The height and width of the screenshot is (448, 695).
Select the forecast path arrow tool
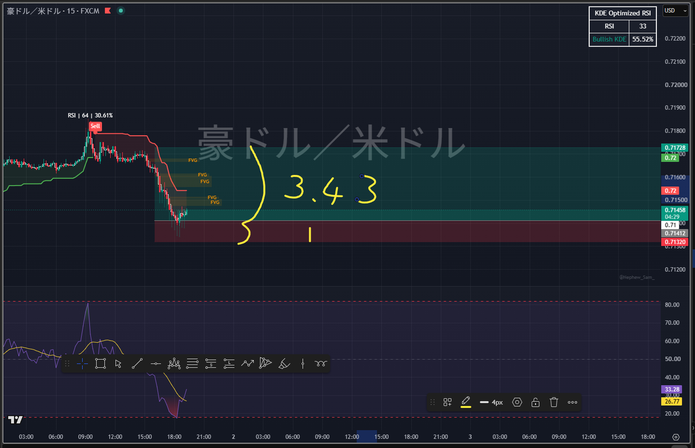[248, 364]
